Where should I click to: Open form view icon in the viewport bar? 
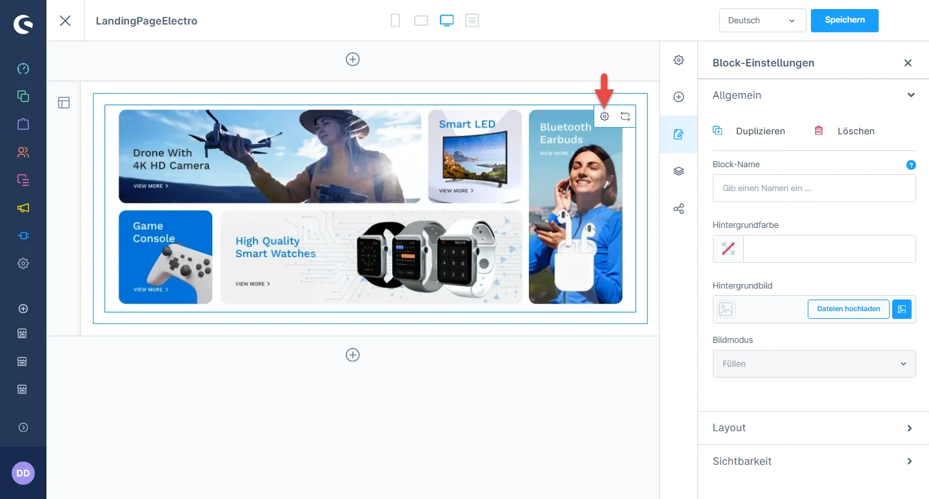tap(472, 21)
